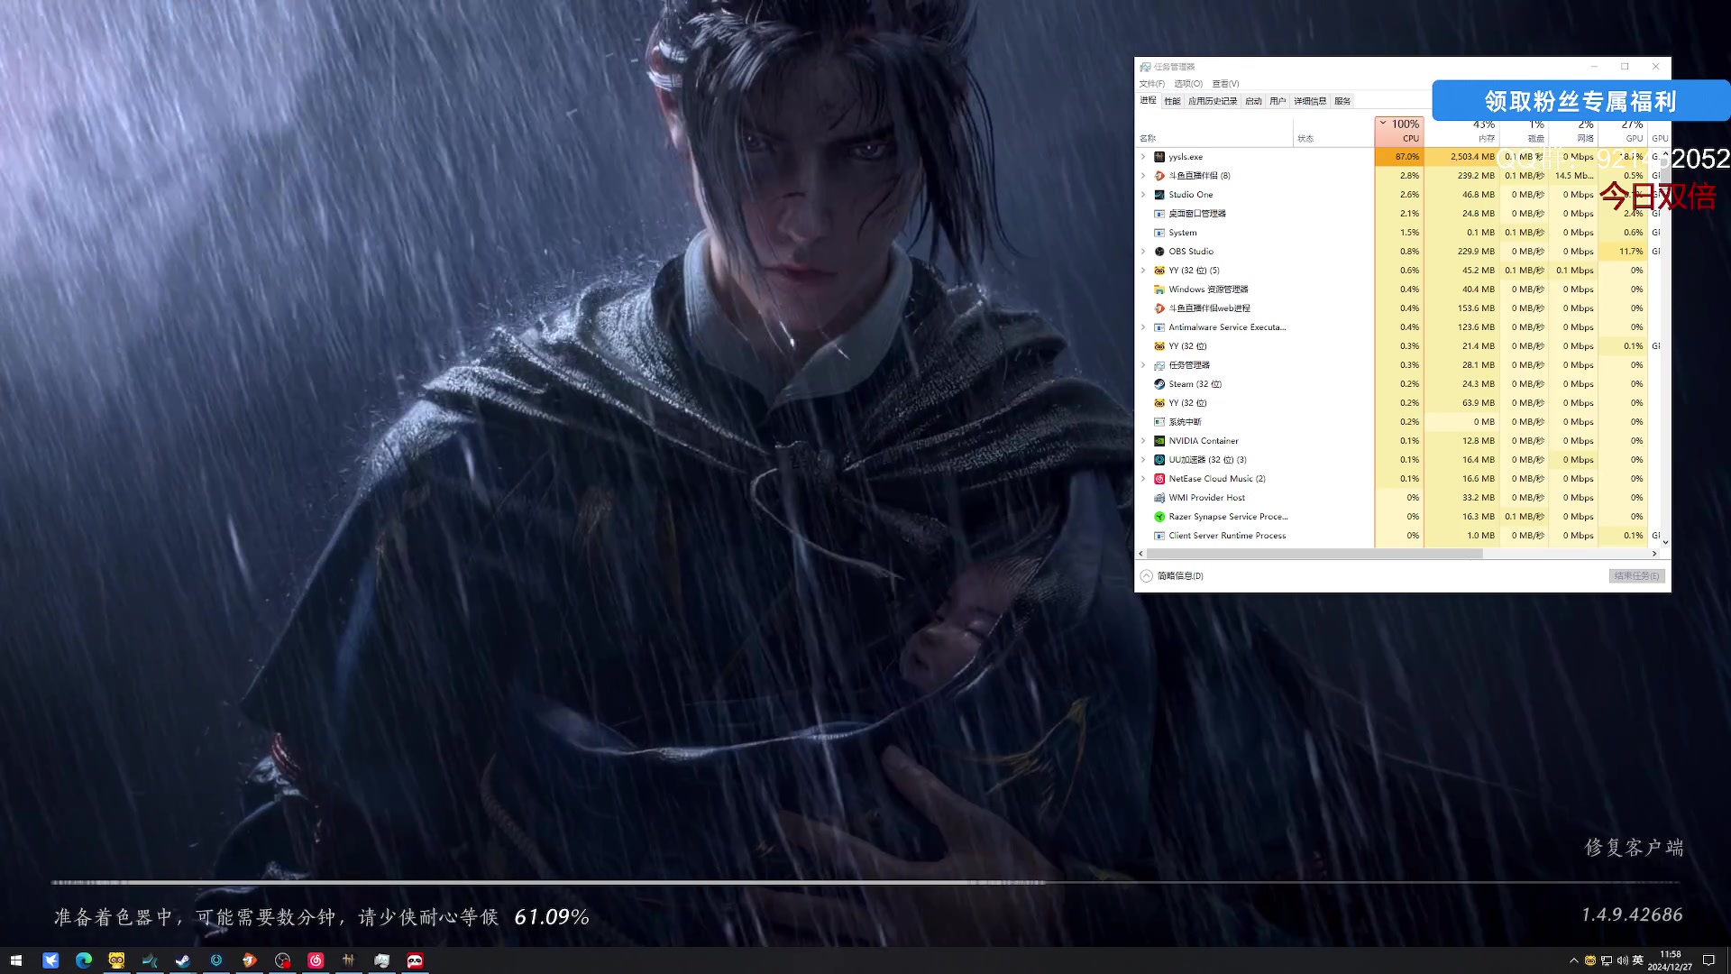Switch to the 用户 tab
Image resolution: width=1731 pixels, height=974 pixels.
pyautogui.click(x=1278, y=101)
